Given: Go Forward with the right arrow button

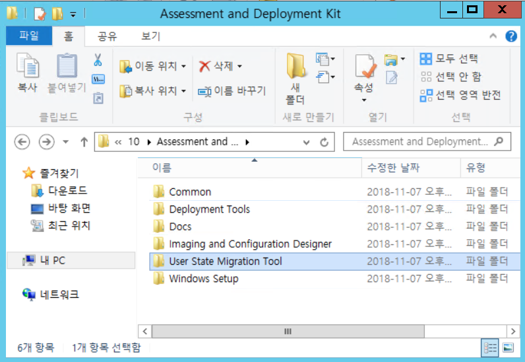Looking at the screenshot, I should click(47, 142).
